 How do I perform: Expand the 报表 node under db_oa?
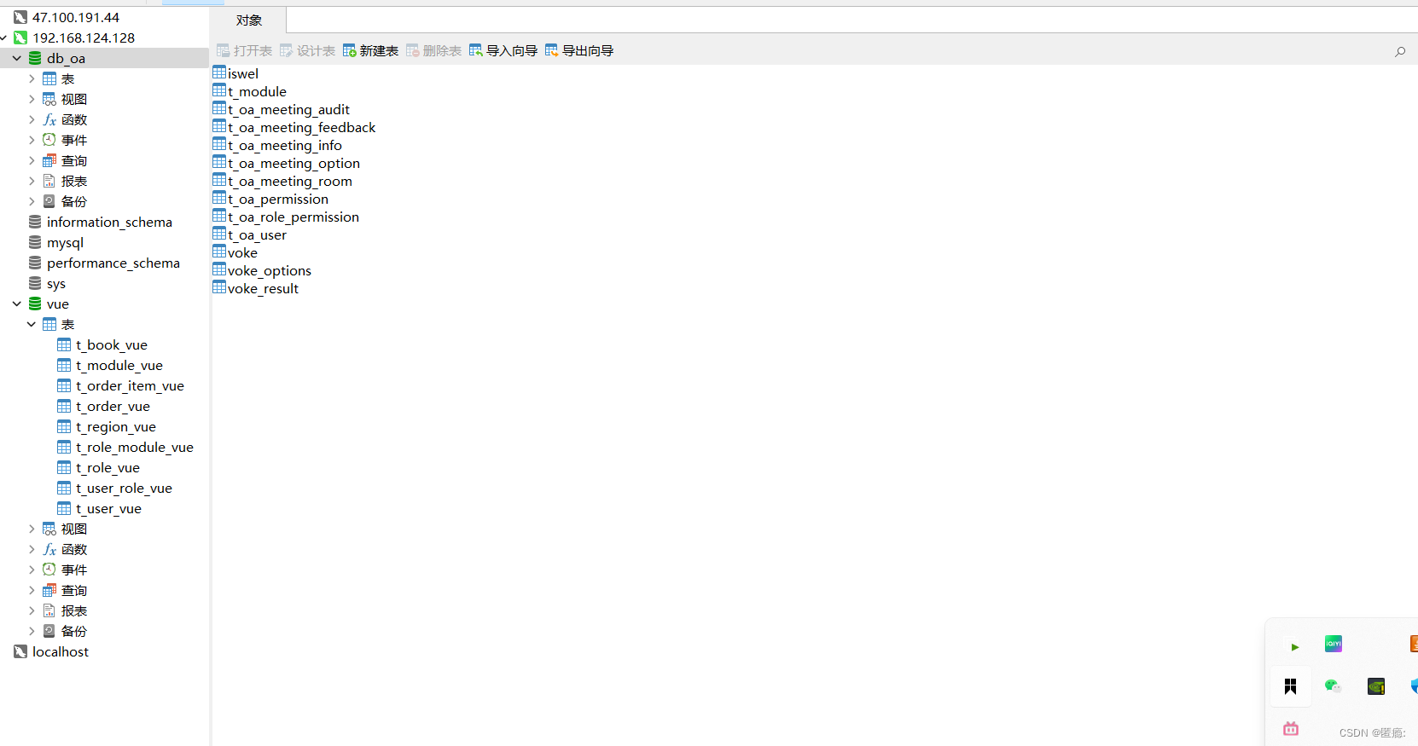click(x=32, y=181)
